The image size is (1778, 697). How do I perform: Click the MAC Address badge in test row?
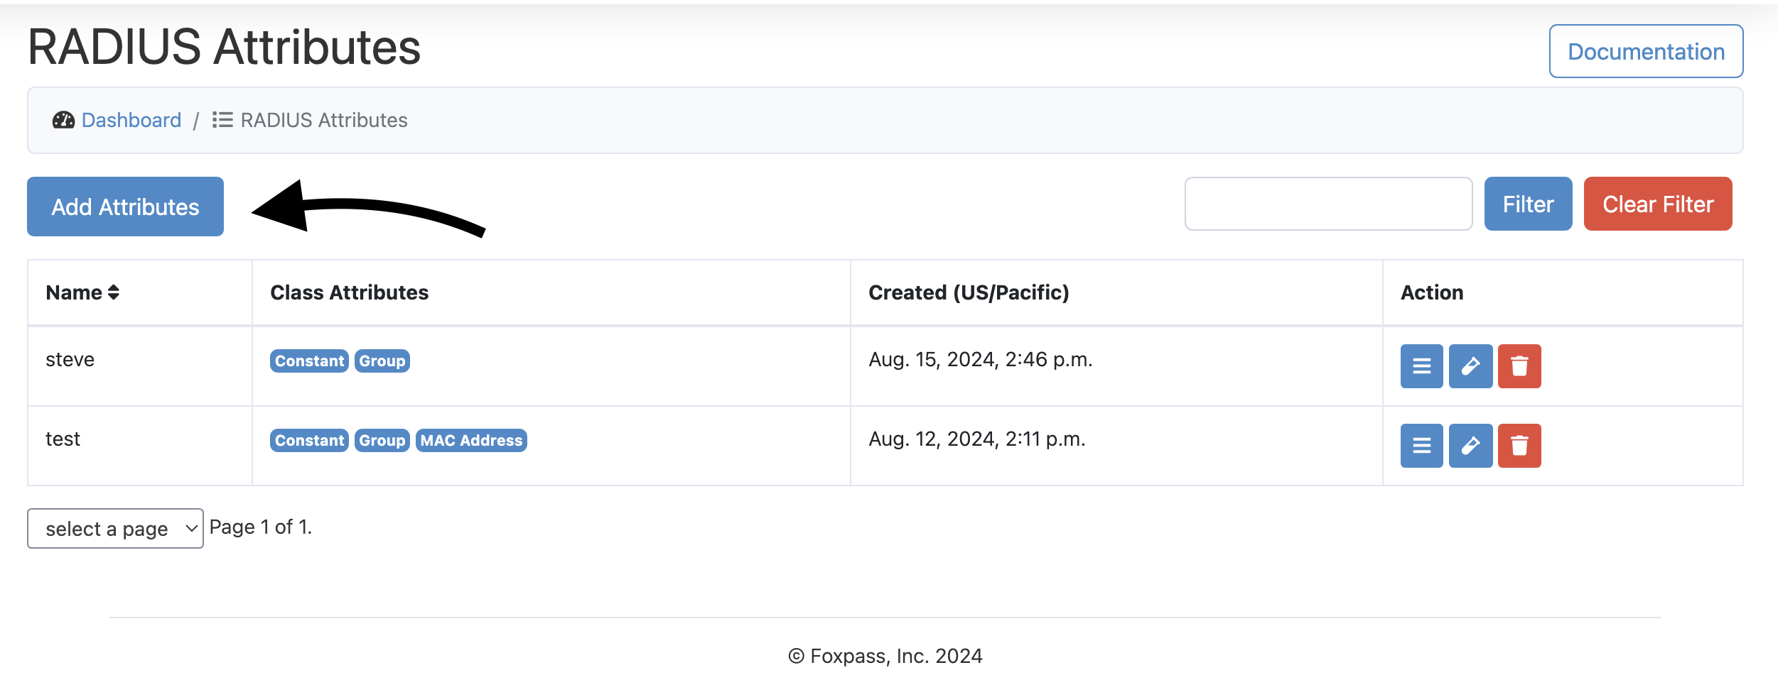click(471, 440)
